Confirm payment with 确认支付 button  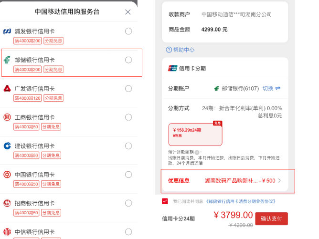click(271, 218)
